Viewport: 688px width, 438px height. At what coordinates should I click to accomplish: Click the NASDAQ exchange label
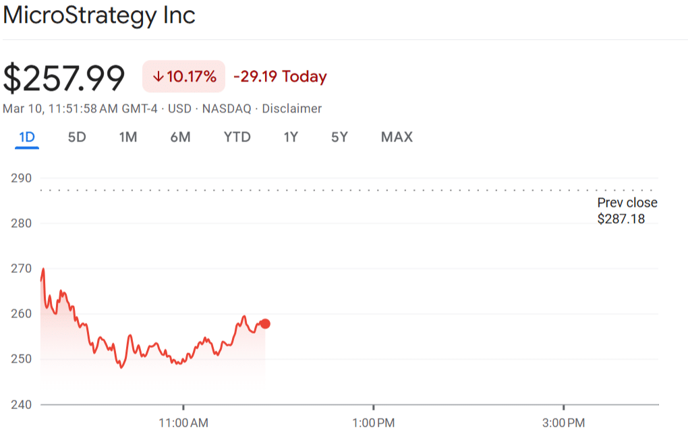[226, 108]
